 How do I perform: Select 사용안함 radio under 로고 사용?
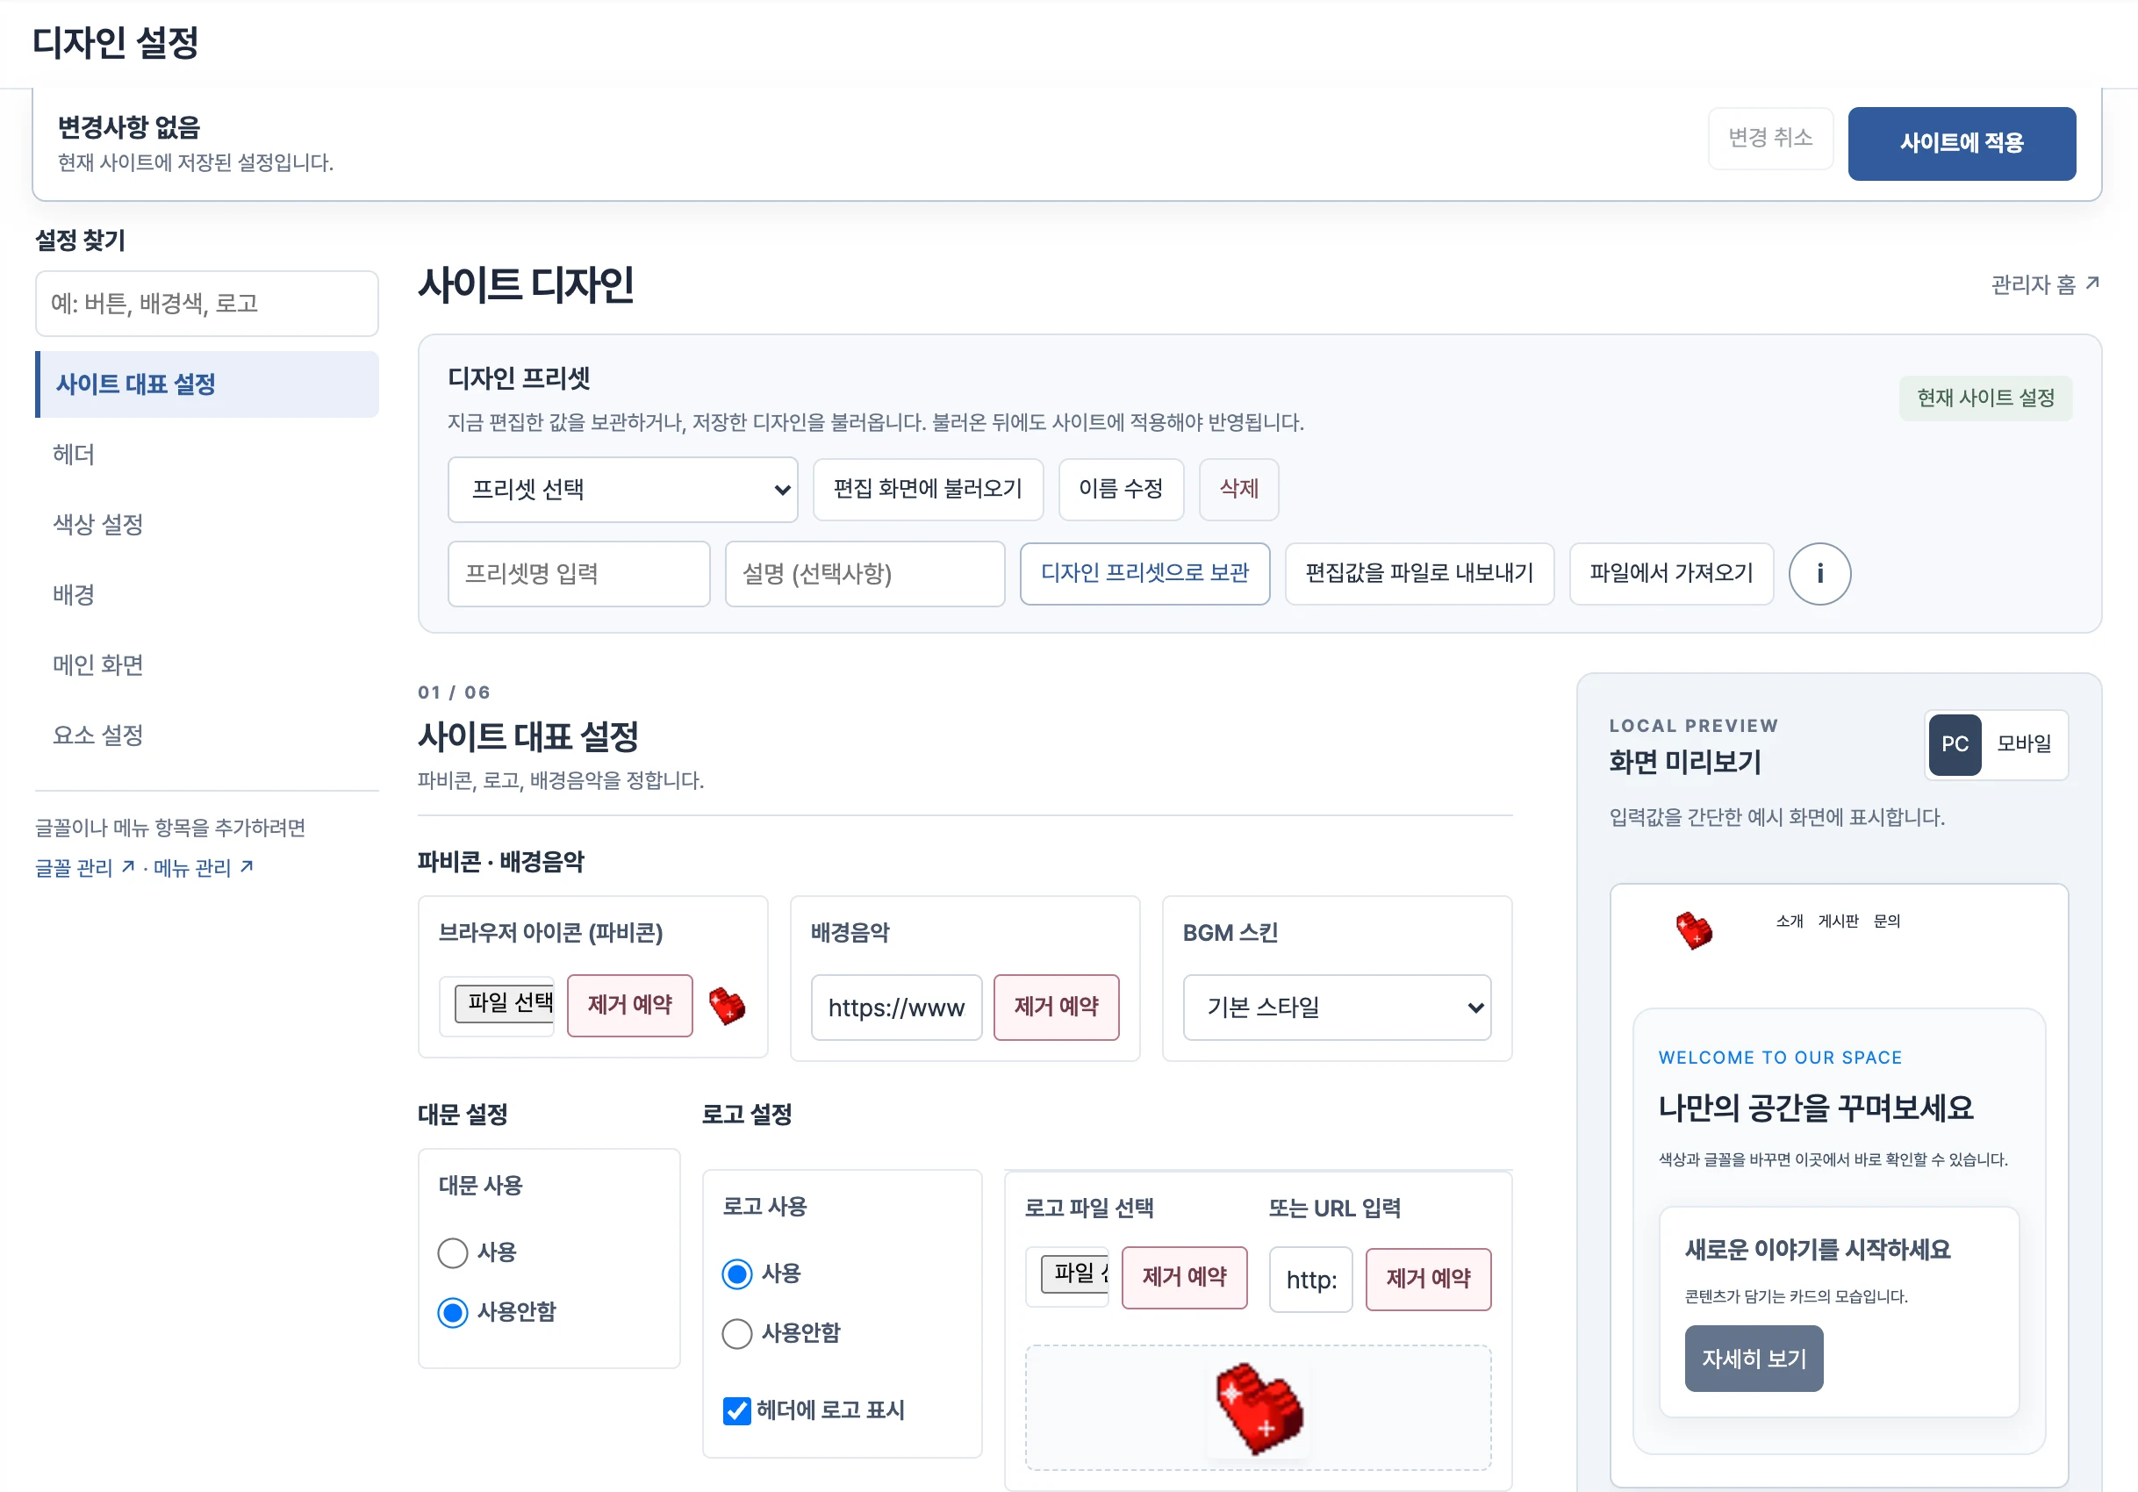click(x=736, y=1333)
